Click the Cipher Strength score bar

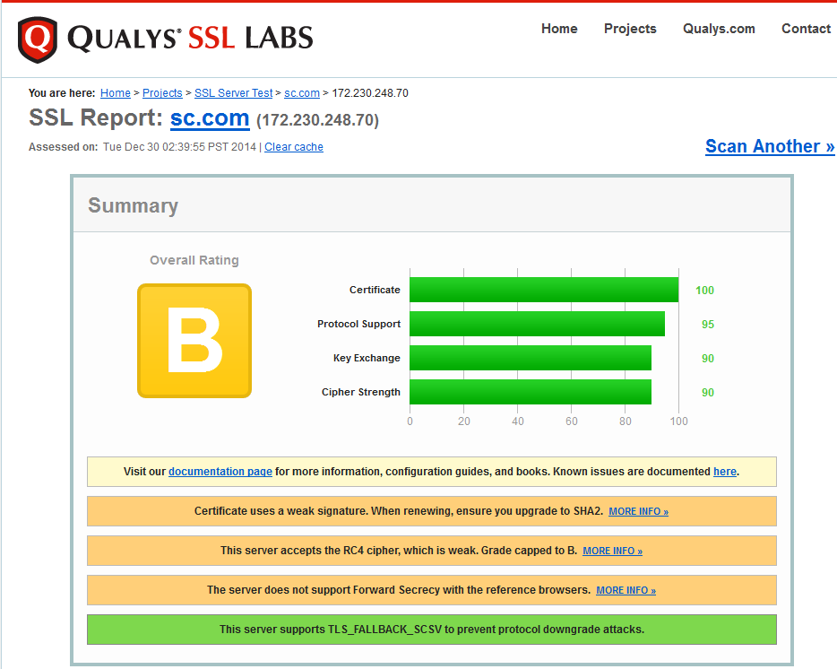coord(531,392)
